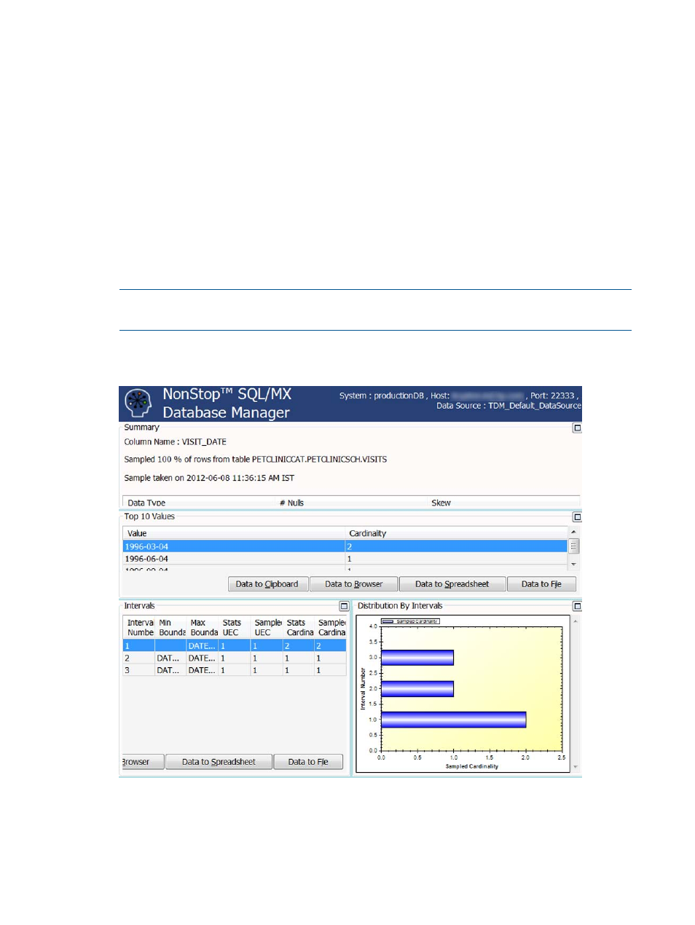
Task: Click Data to Clipboard in Top 10 Values
Action: (267, 584)
